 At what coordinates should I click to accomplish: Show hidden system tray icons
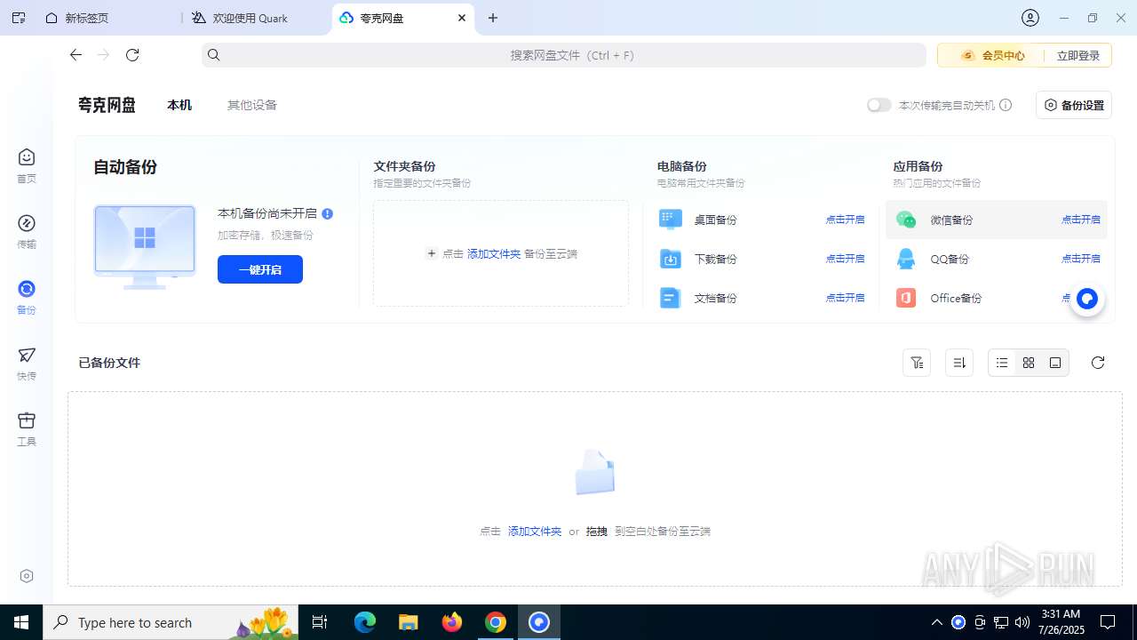point(937,622)
